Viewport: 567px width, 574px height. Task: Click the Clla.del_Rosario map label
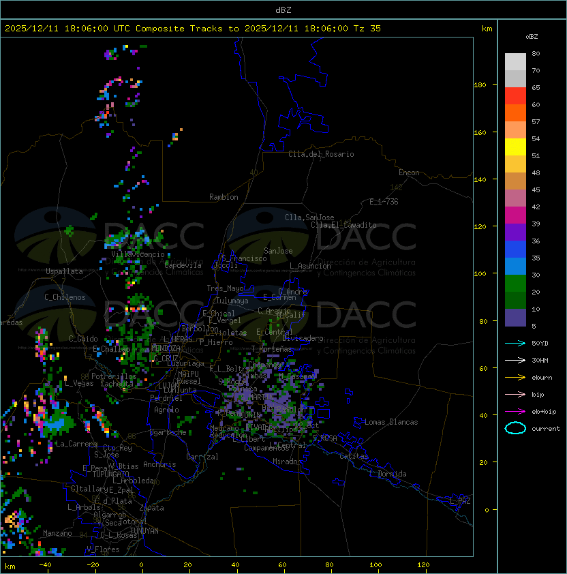click(x=321, y=154)
